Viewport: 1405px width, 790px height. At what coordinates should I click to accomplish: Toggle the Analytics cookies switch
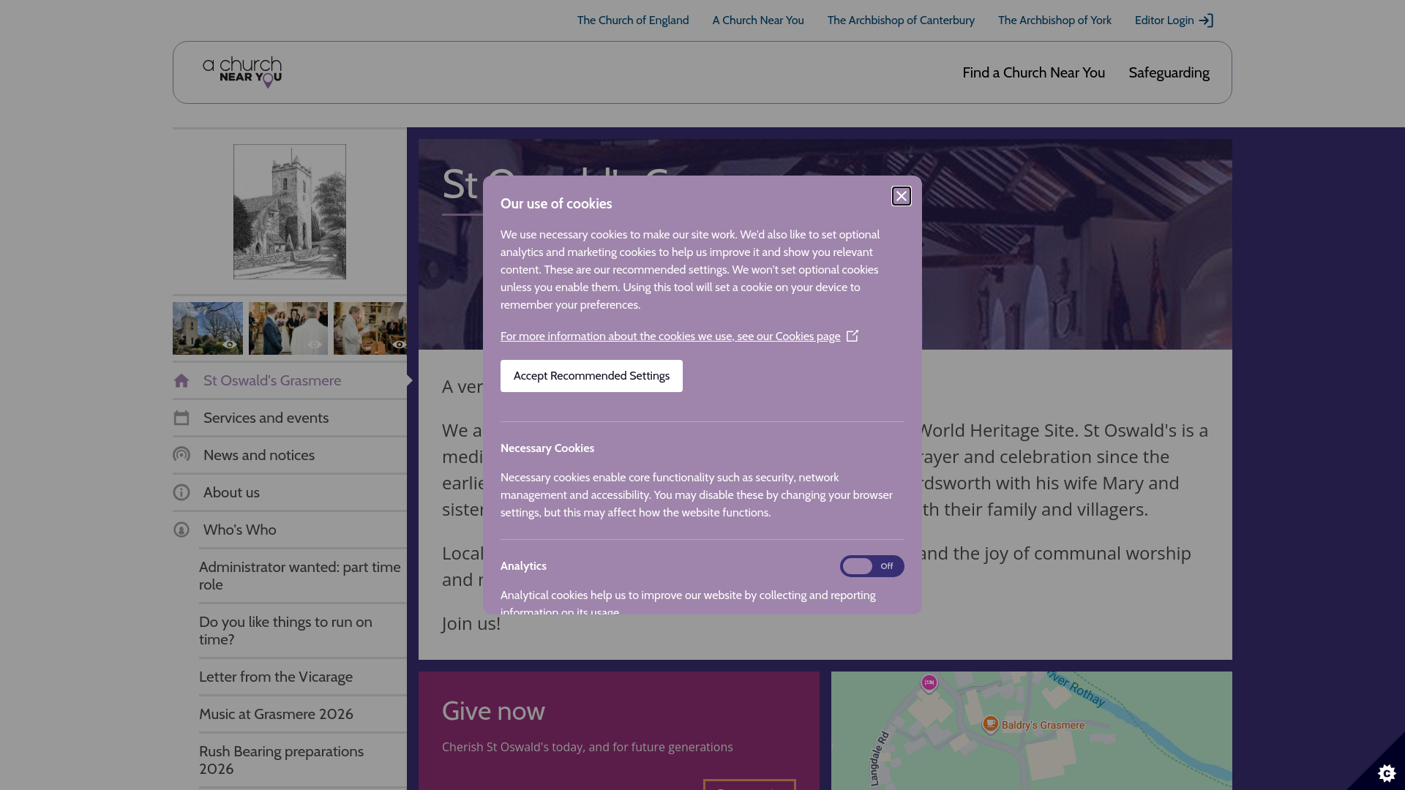tap(872, 566)
